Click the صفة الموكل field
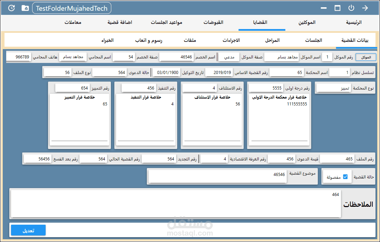The image size is (380, 242). [x=229, y=57]
